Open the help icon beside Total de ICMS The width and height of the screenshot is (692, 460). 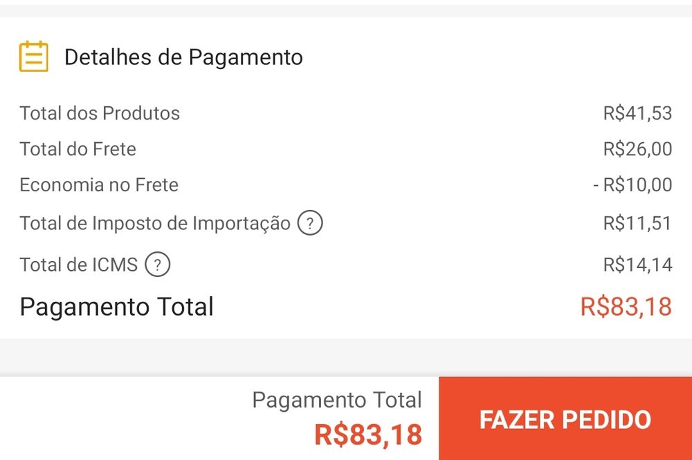(x=158, y=265)
